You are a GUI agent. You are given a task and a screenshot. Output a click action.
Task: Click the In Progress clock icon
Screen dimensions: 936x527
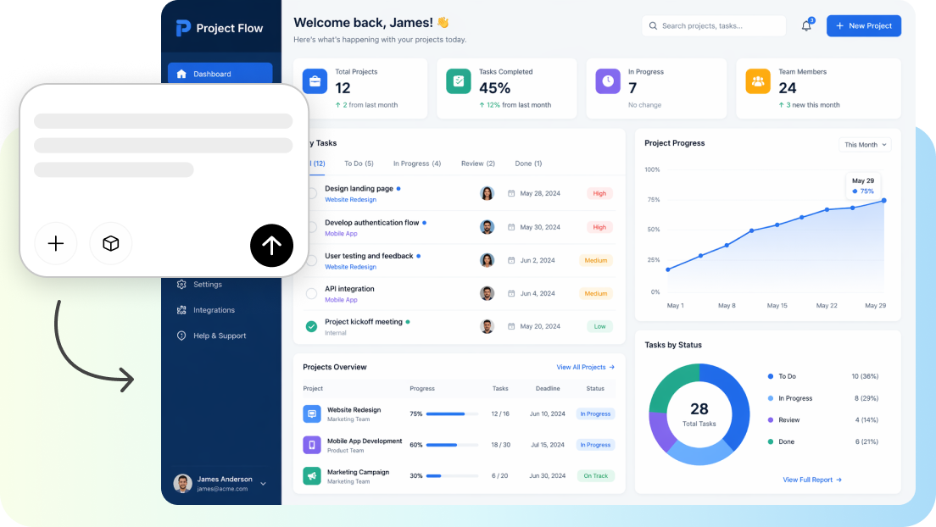click(x=608, y=81)
